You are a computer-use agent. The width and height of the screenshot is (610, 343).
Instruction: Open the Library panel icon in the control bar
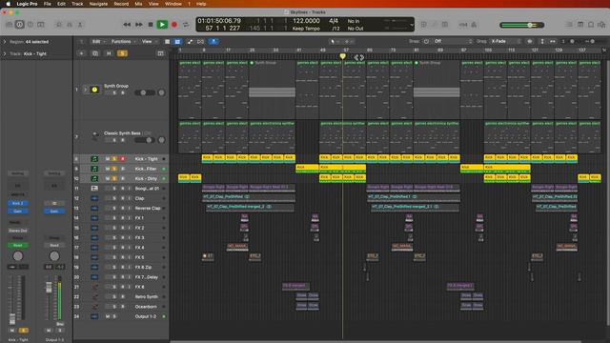pyautogui.click(x=9, y=25)
